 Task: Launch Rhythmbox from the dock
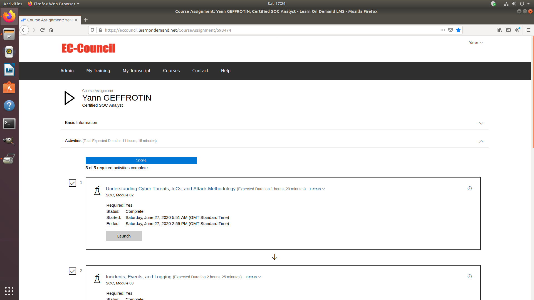click(x=9, y=52)
